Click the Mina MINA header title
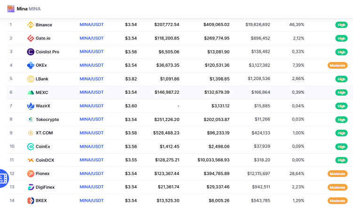Image resolution: width=353 pixels, height=207 pixels. (30, 8)
